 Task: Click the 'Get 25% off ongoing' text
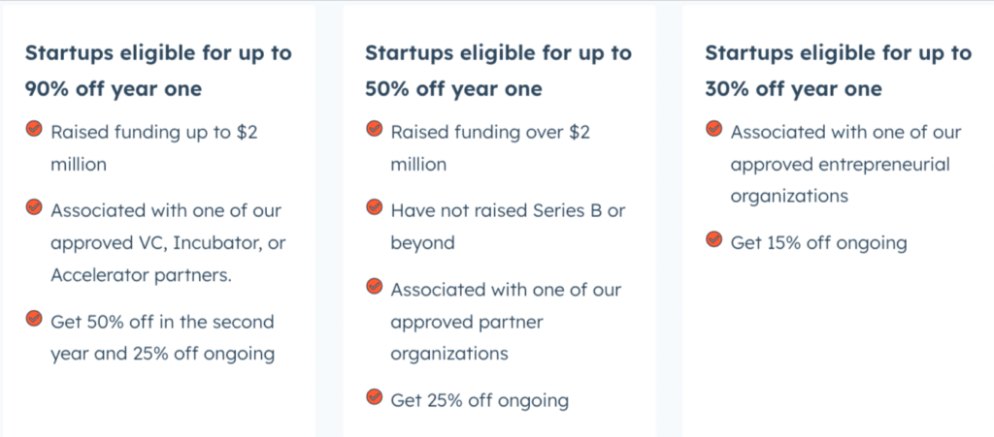480,400
